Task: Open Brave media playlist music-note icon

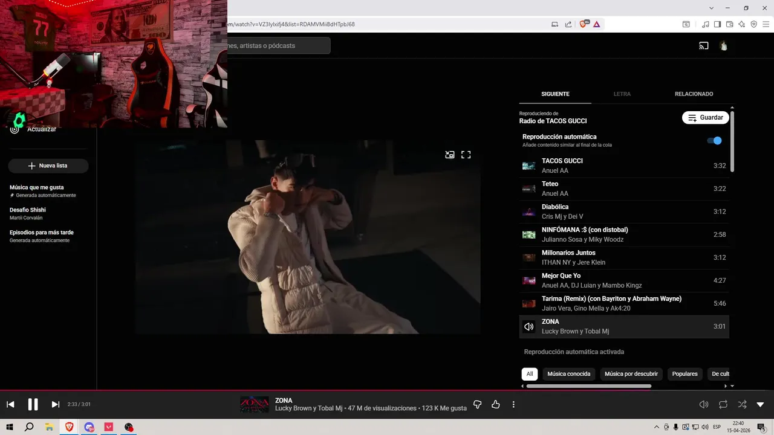Action: 706,24
